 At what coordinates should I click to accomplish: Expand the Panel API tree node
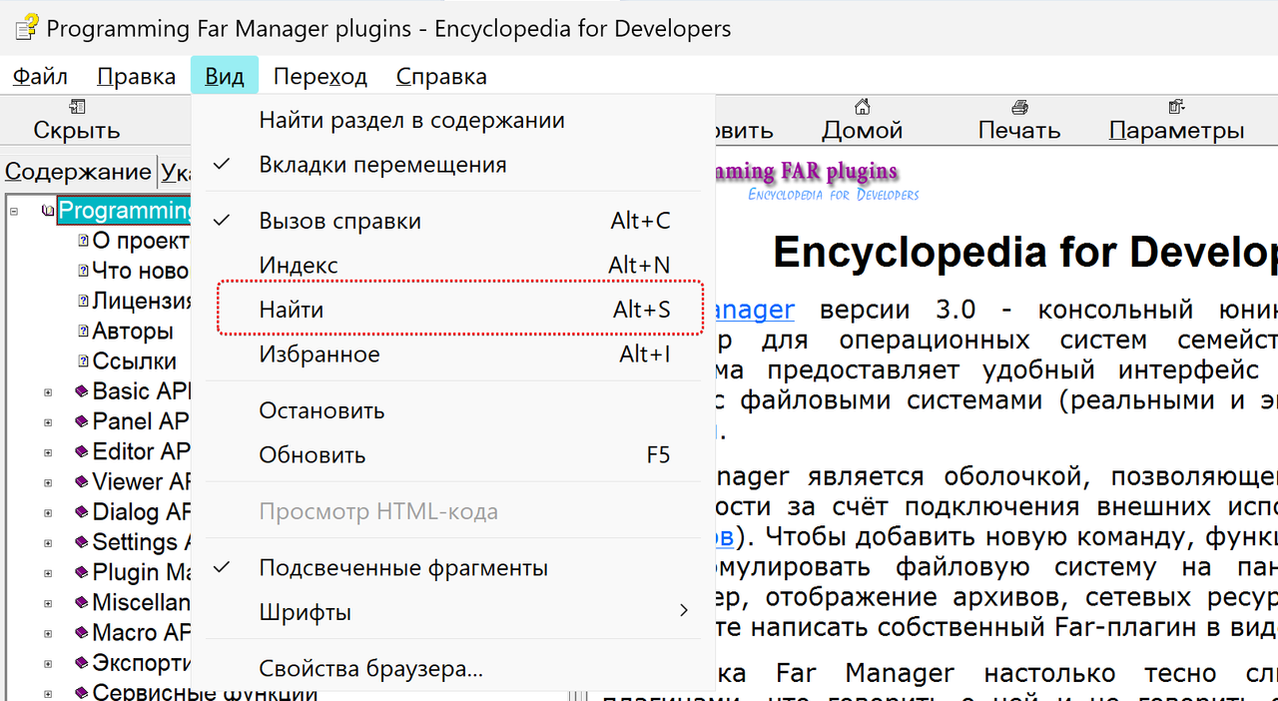click(48, 421)
